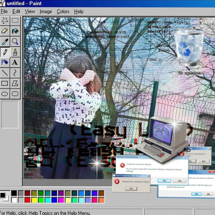The height and width of the screenshot is (215, 215).
Task: Pick the Curve tool
Action: 15,73
